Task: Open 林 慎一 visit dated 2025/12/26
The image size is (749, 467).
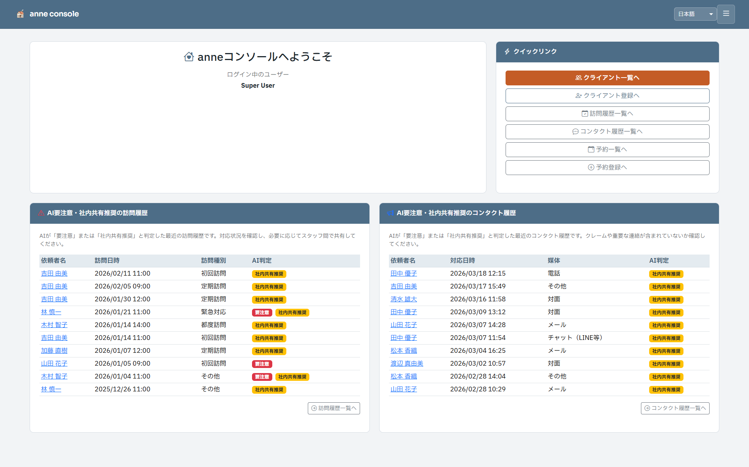Action: coord(51,389)
